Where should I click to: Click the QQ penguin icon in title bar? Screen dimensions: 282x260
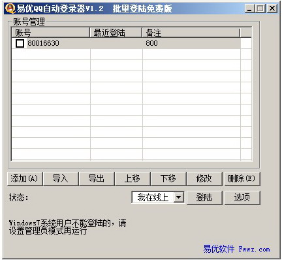coord(10,8)
